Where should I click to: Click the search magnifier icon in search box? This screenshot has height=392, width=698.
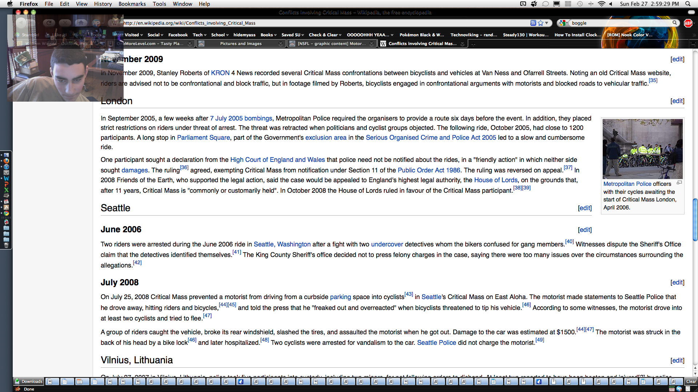click(675, 23)
